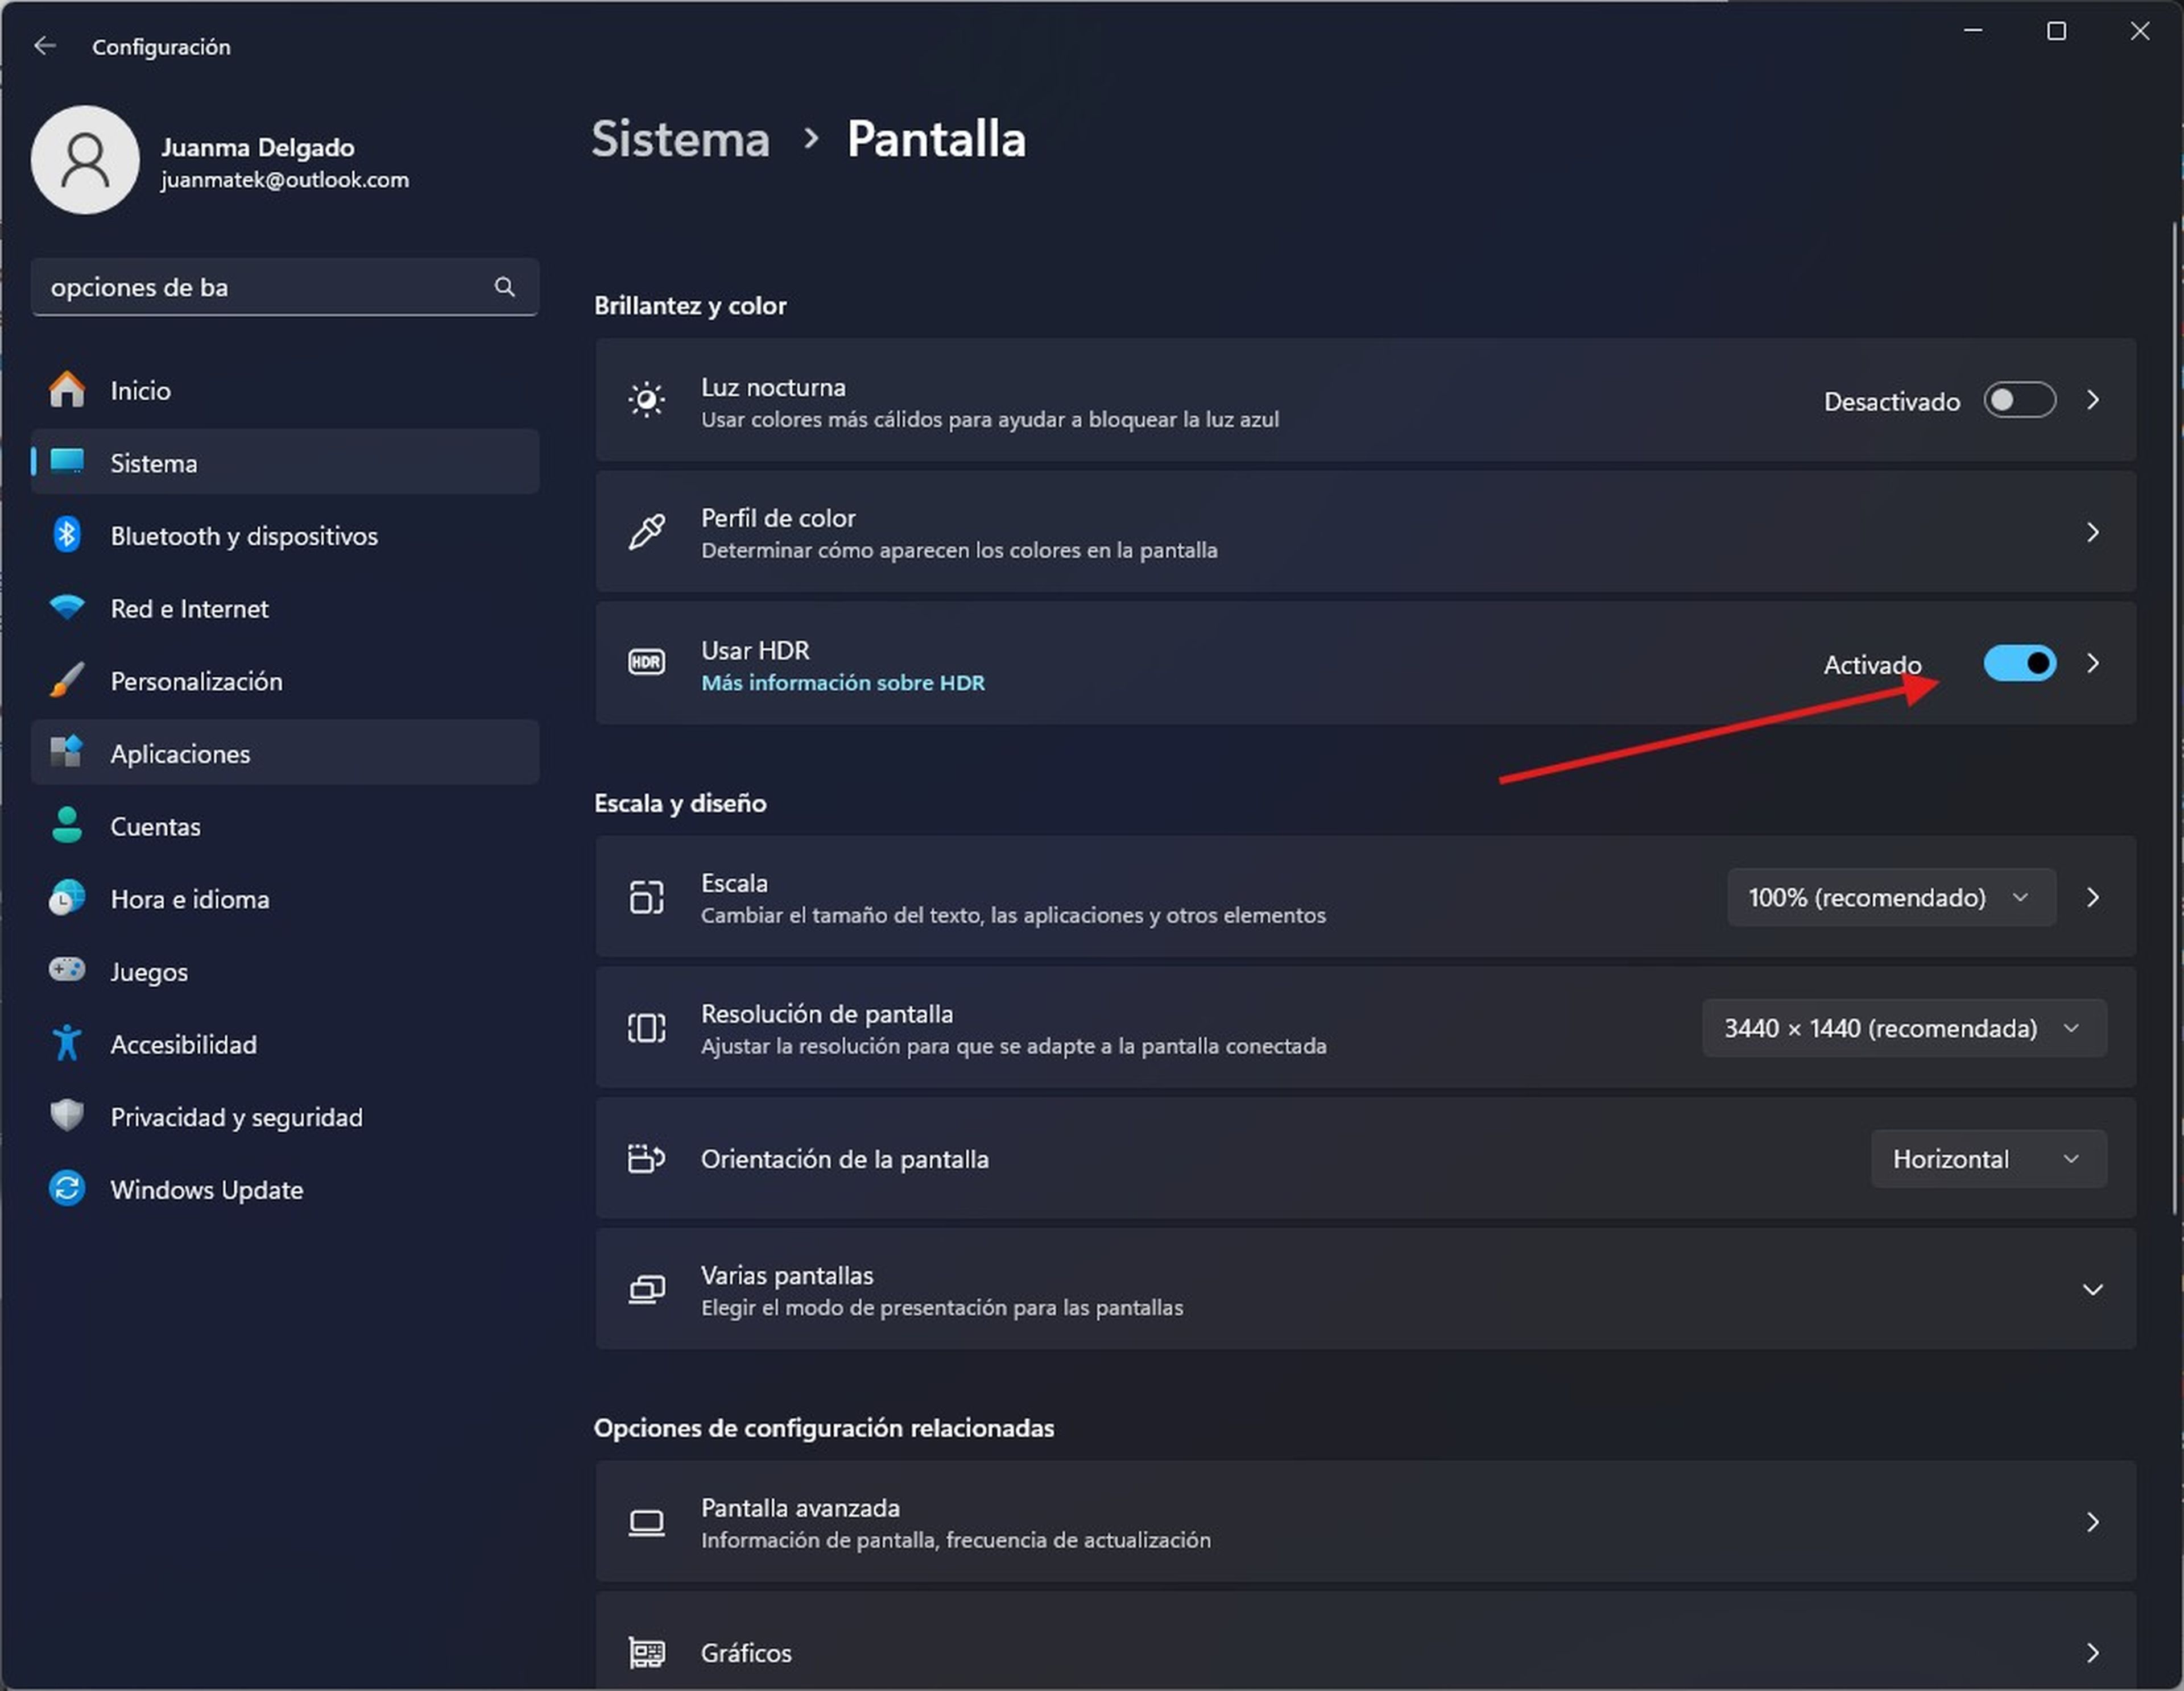Click the paintbrush Personalización icon
Image resolution: width=2184 pixels, height=1691 pixels.
pyautogui.click(x=67, y=680)
